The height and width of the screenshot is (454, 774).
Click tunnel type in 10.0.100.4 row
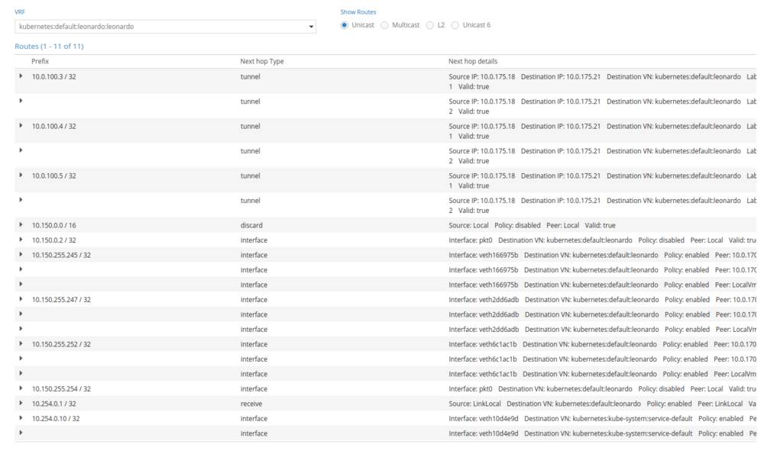(x=251, y=126)
